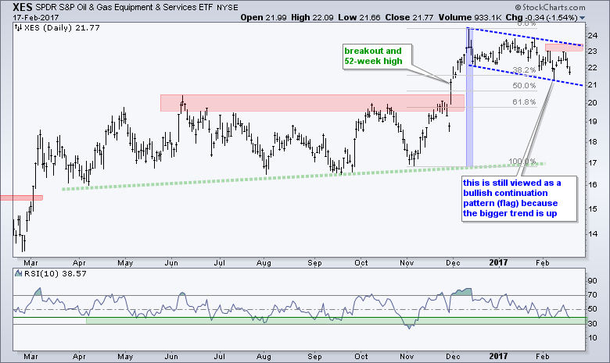610x363 pixels.
Task: Click the 38.2% Fibonacci retracement label
Action: [524, 70]
